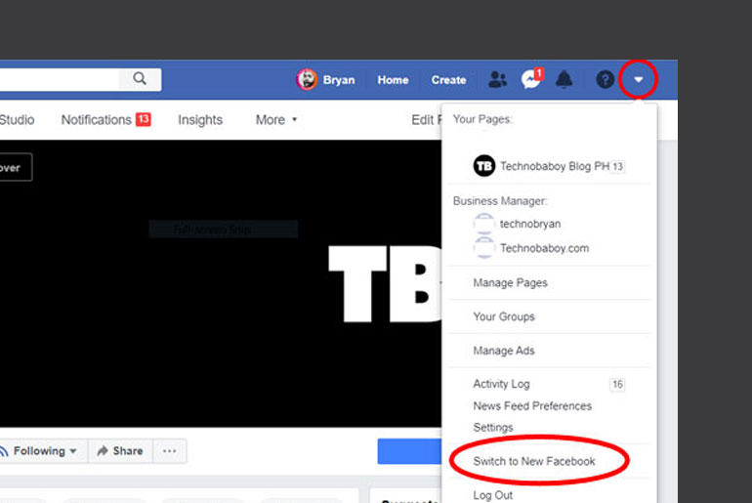Open the Studio tab

tap(18, 120)
